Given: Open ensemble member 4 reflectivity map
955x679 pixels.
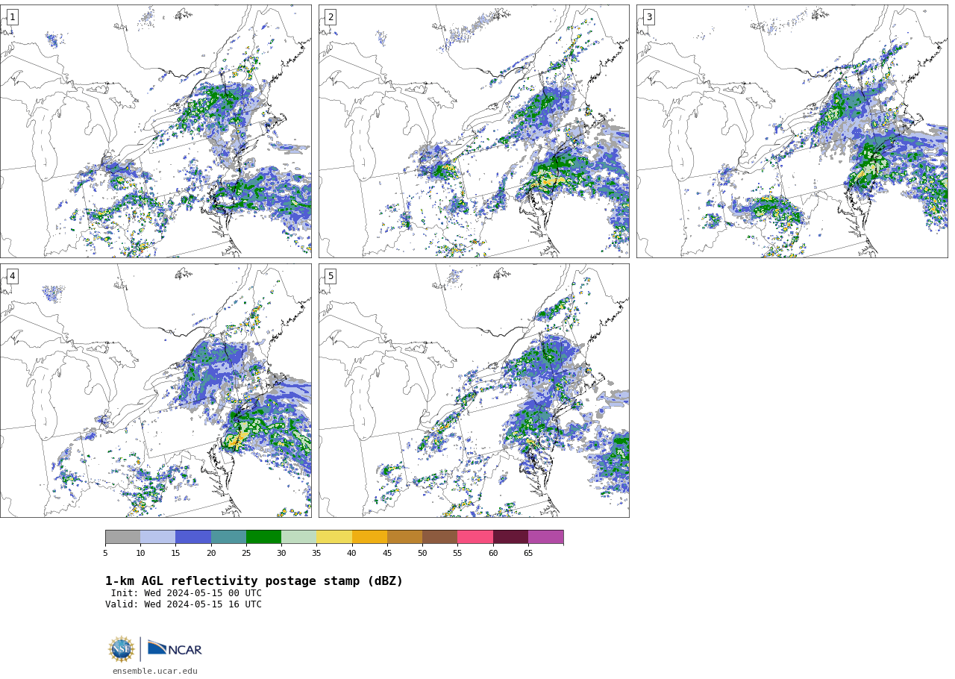Looking at the screenshot, I should (155, 390).
